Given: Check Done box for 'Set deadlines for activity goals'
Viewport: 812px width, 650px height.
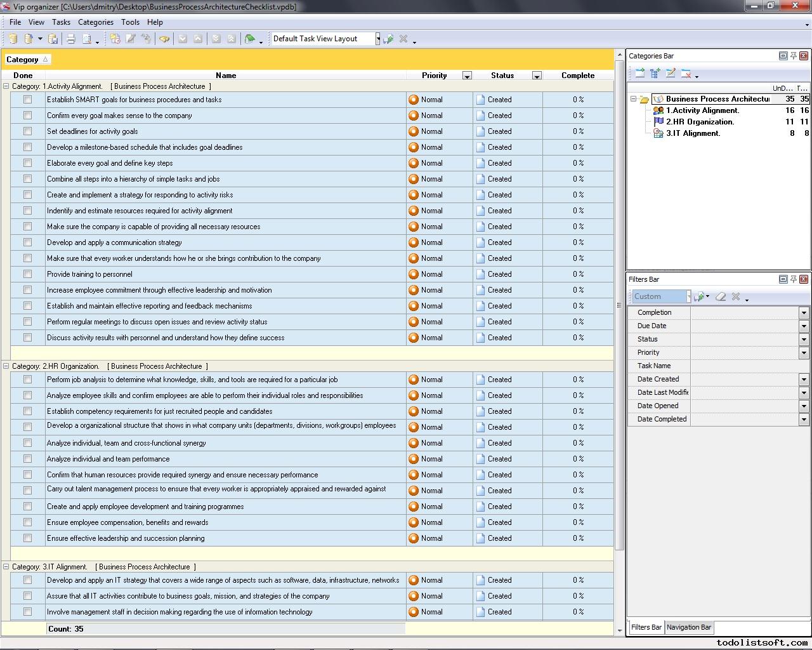Looking at the screenshot, I should tap(27, 131).
